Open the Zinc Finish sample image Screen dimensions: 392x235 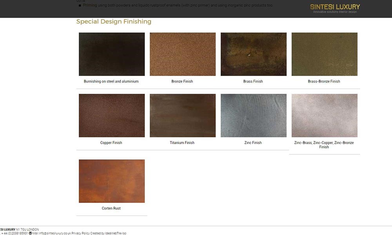pyautogui.click(x=254, y=116)
